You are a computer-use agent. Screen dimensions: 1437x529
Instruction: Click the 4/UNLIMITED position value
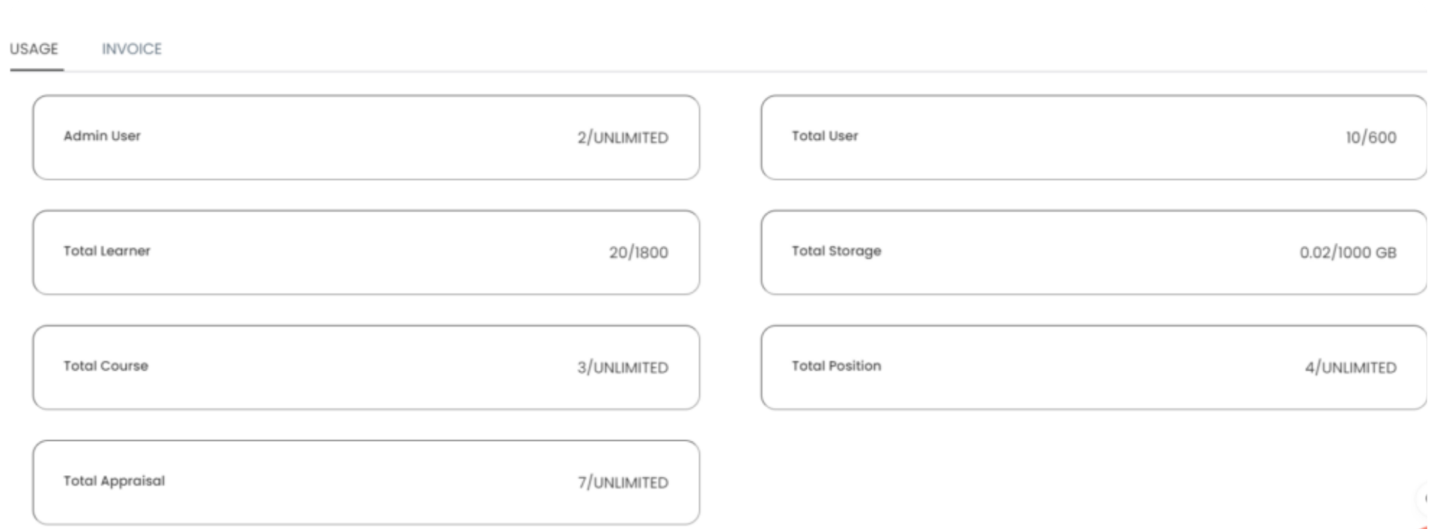(x=1350, y=368)
